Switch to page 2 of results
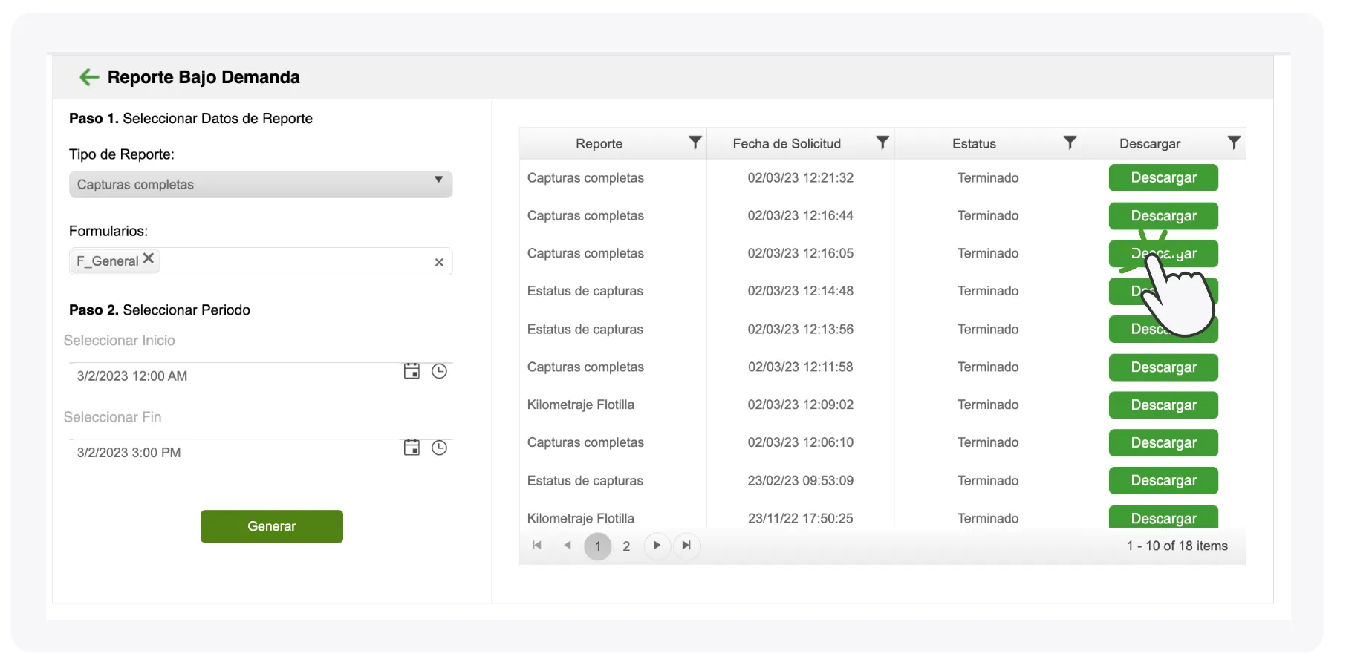The width and height of the screenshot is (1346, 668). tap(626, 546)
